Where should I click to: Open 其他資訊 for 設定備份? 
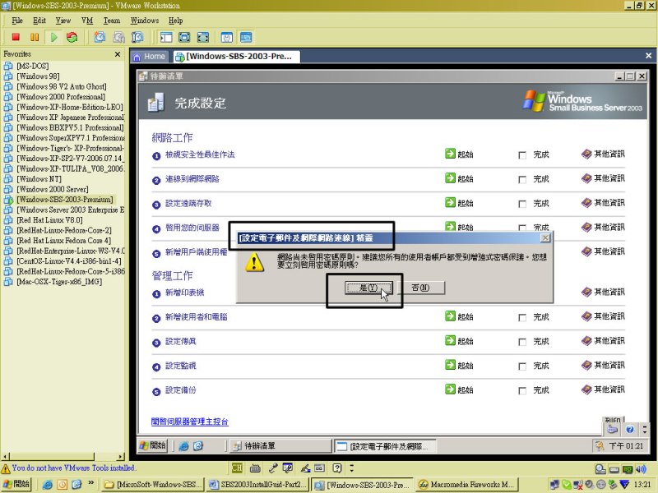[603, 389]
